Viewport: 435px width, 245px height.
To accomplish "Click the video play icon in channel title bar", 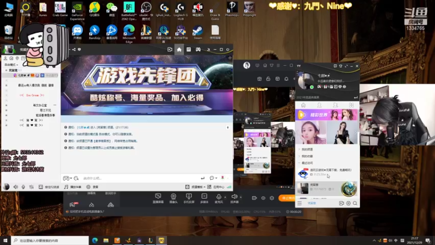I will [170, 50].
